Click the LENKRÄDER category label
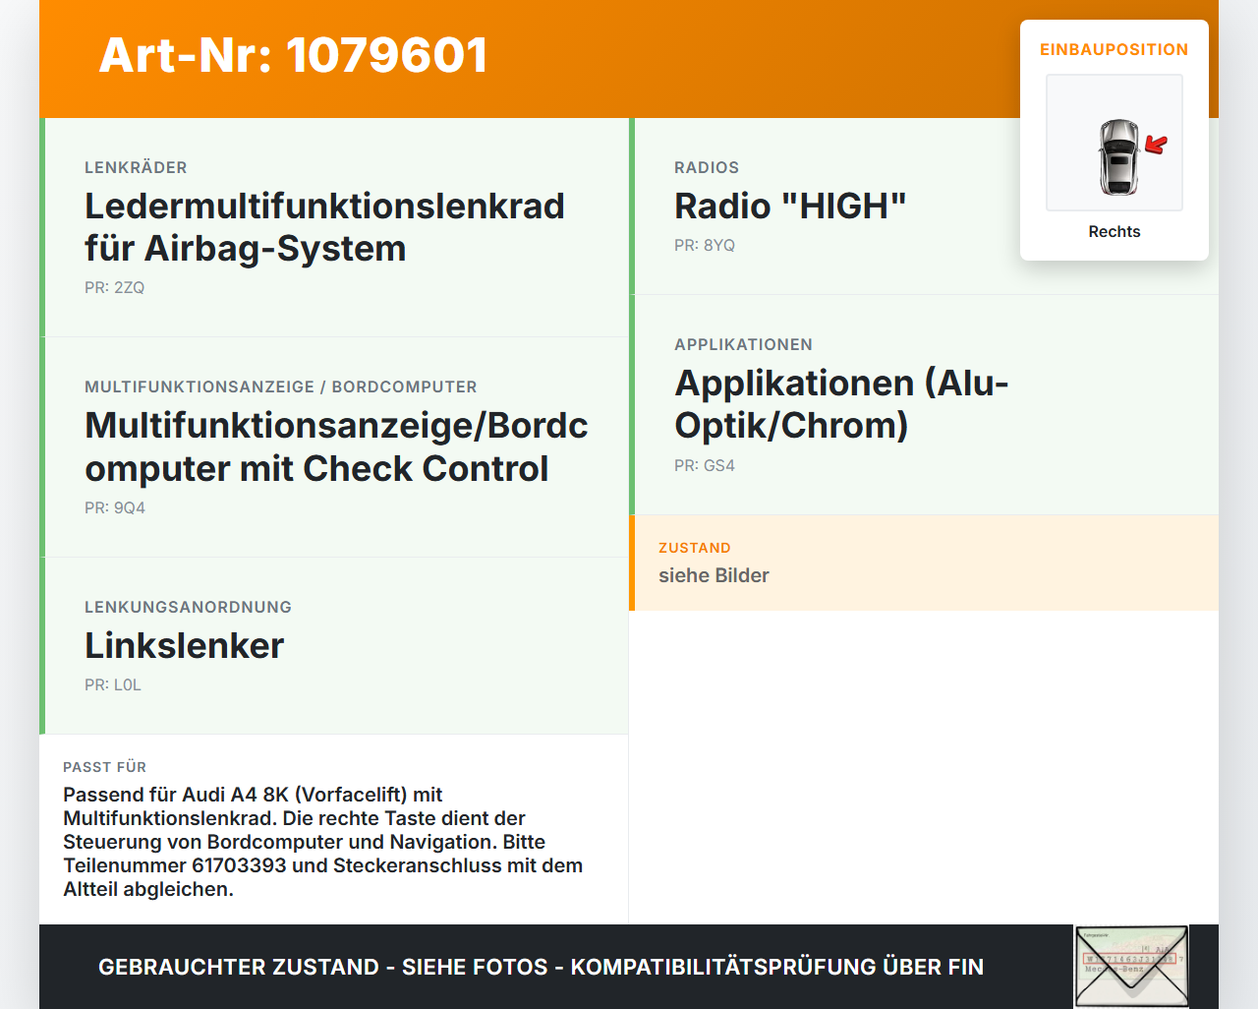 tap(136, 168)
